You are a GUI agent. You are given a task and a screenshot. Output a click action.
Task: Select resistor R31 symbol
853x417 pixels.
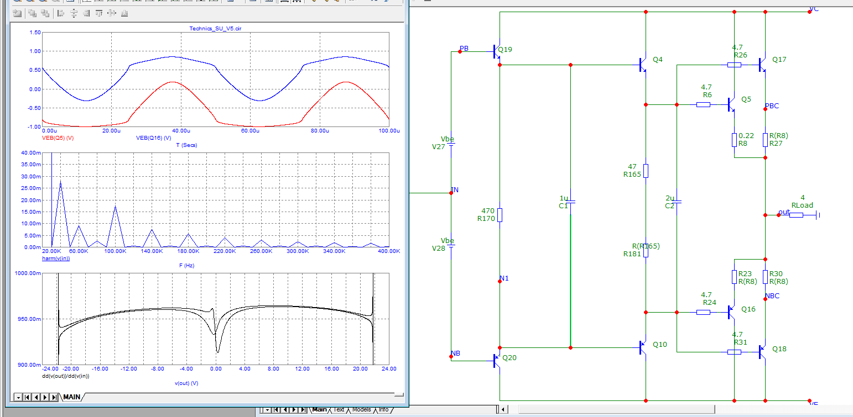coord(734,352)
